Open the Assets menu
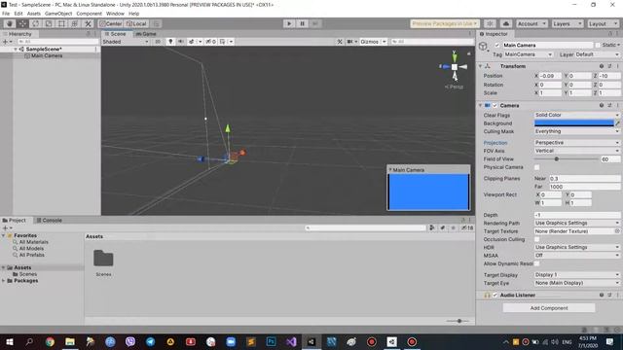The image size is (623, 350). (x=34, y=14)
